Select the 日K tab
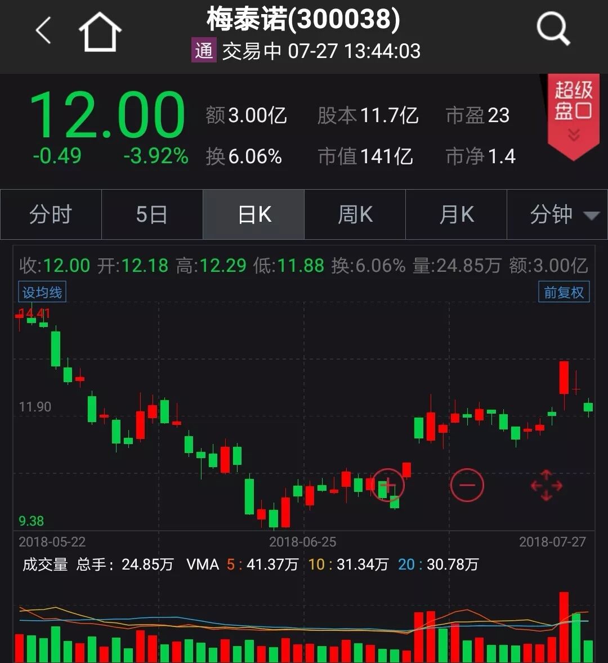The image size is (608, 663). (254, 214)
